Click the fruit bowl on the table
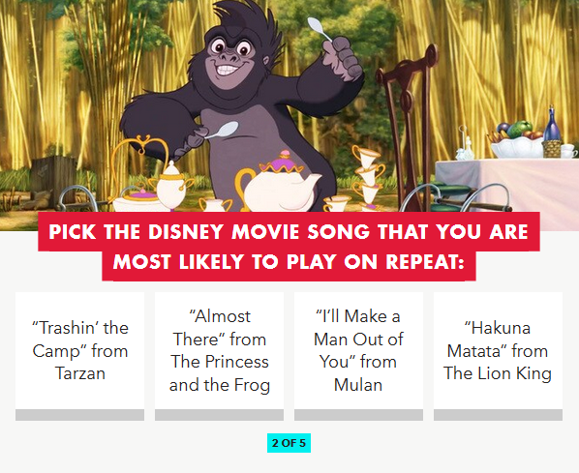 516,140
